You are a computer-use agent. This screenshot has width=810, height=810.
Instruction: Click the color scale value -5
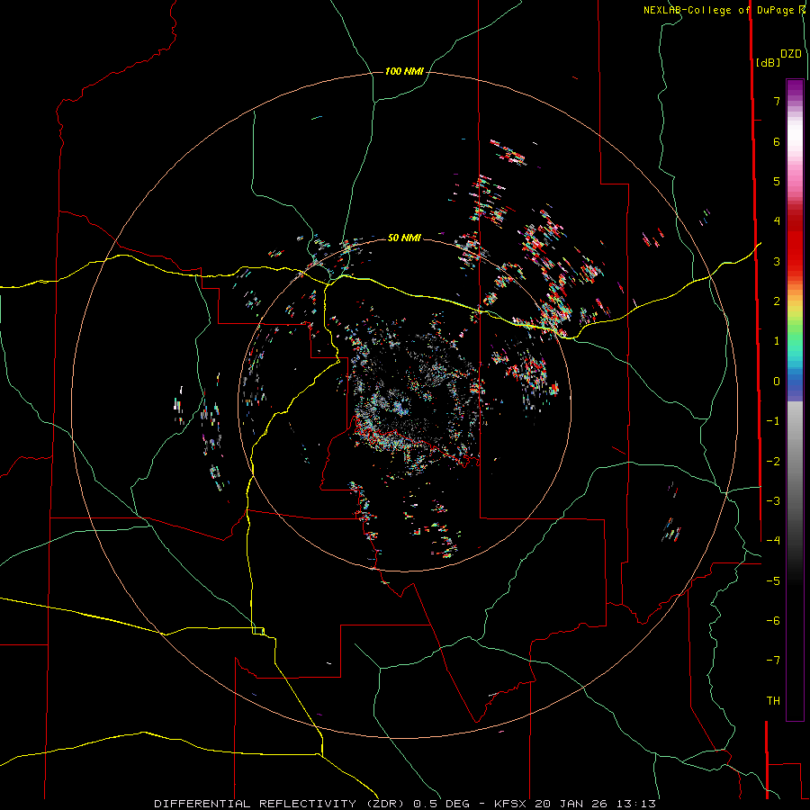click(773, 581)
